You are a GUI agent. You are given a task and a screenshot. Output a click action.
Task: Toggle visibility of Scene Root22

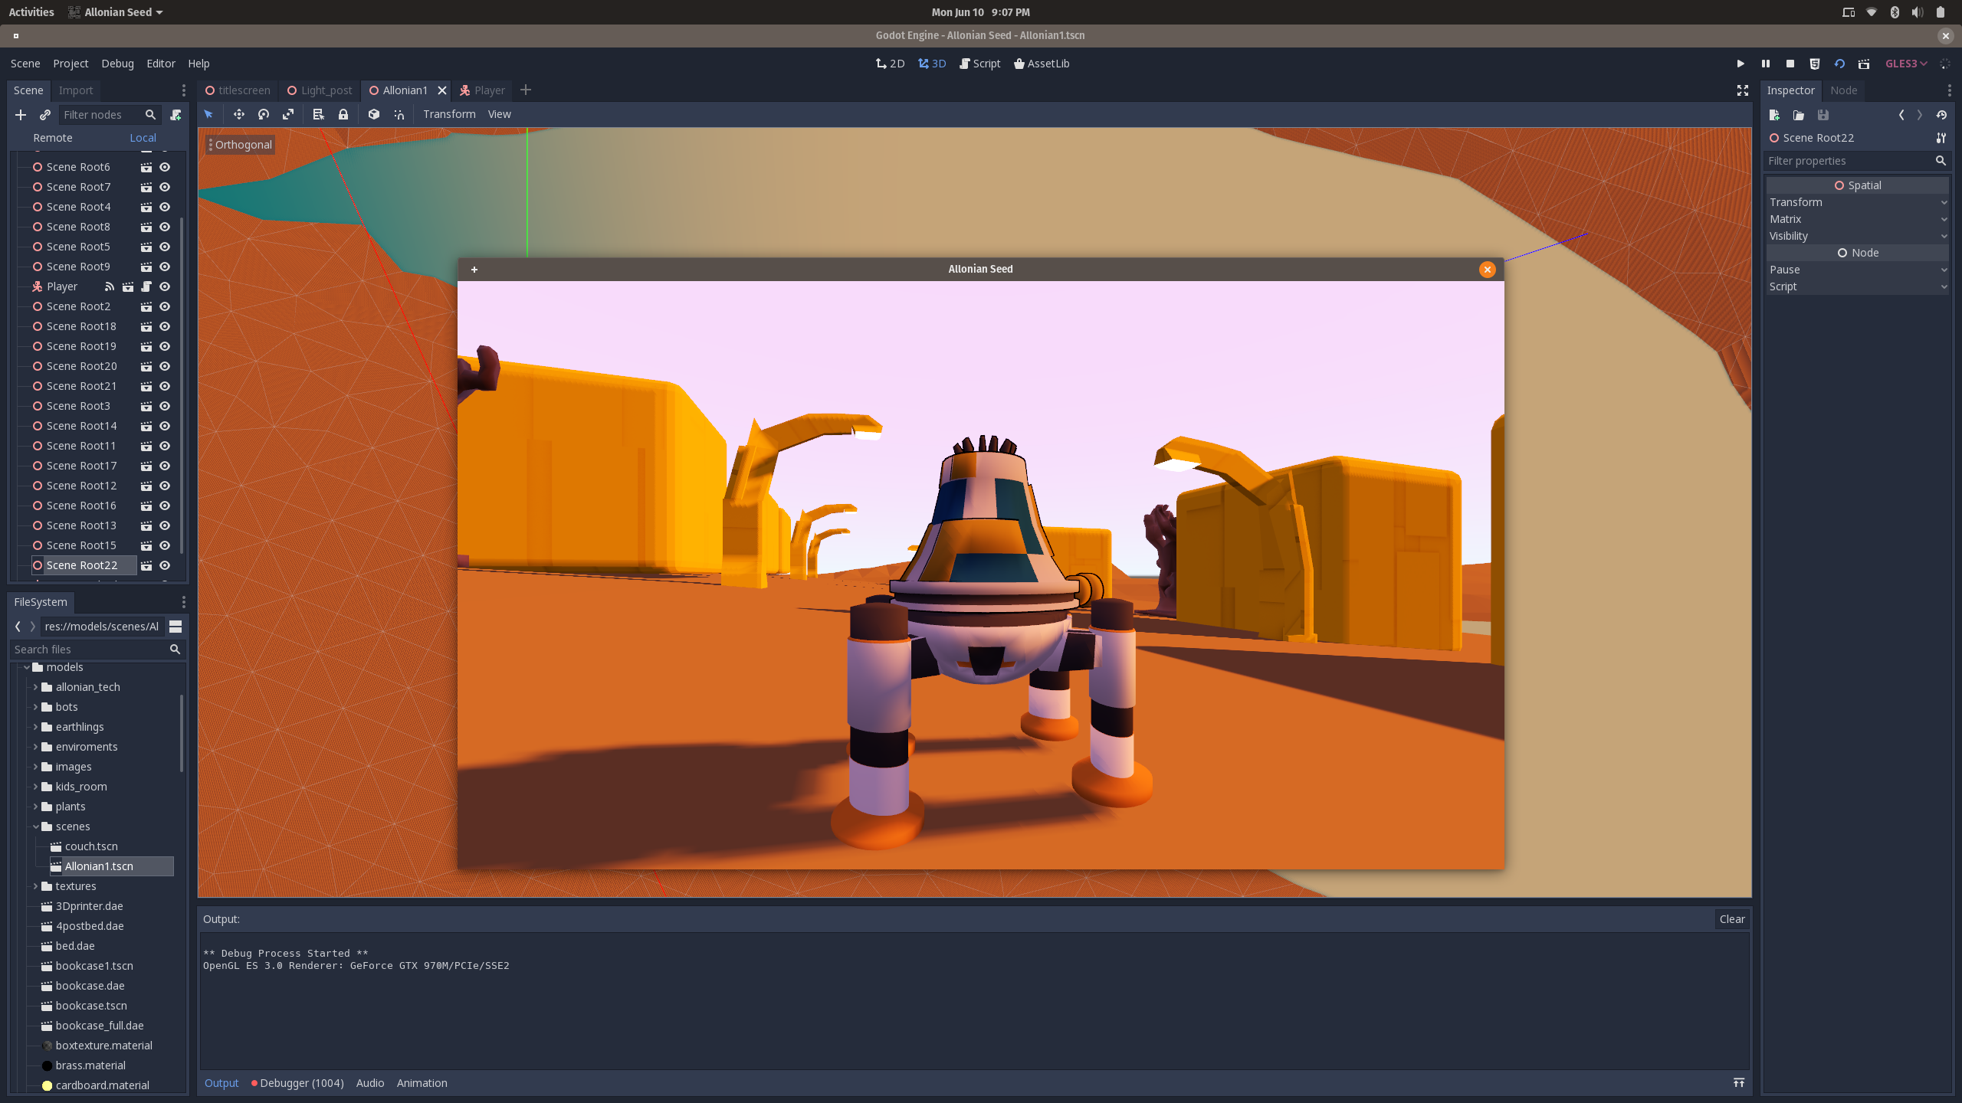pos(165,565)
